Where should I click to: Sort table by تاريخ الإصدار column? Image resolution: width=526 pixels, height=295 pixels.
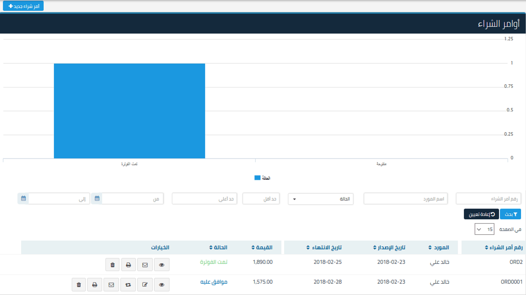[389, 248]
